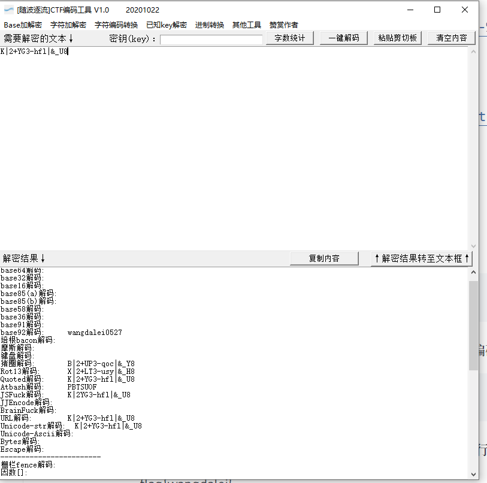
Task: Open the 已知key解密 menu
Action: 166,25
